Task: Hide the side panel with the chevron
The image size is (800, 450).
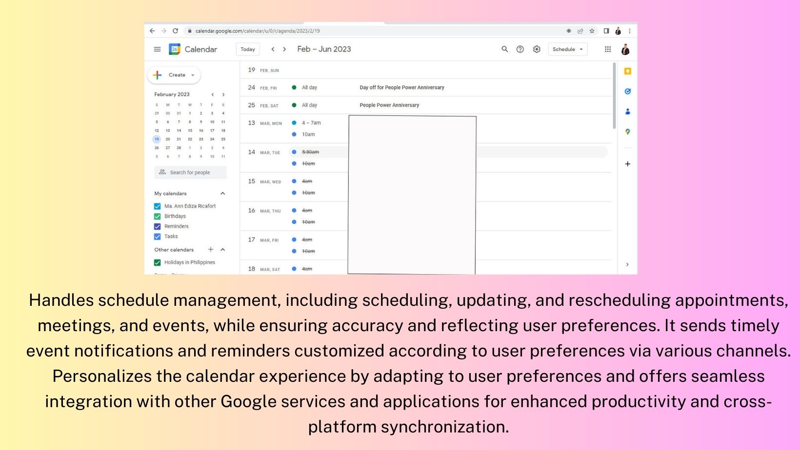Action: (x=627, y=264)
